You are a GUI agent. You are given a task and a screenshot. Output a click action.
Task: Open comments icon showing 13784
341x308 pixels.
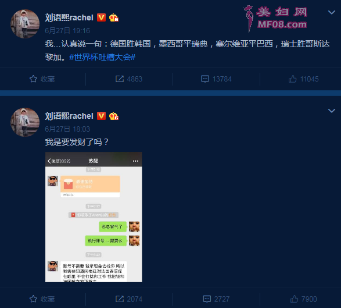[x=205, y=79]
